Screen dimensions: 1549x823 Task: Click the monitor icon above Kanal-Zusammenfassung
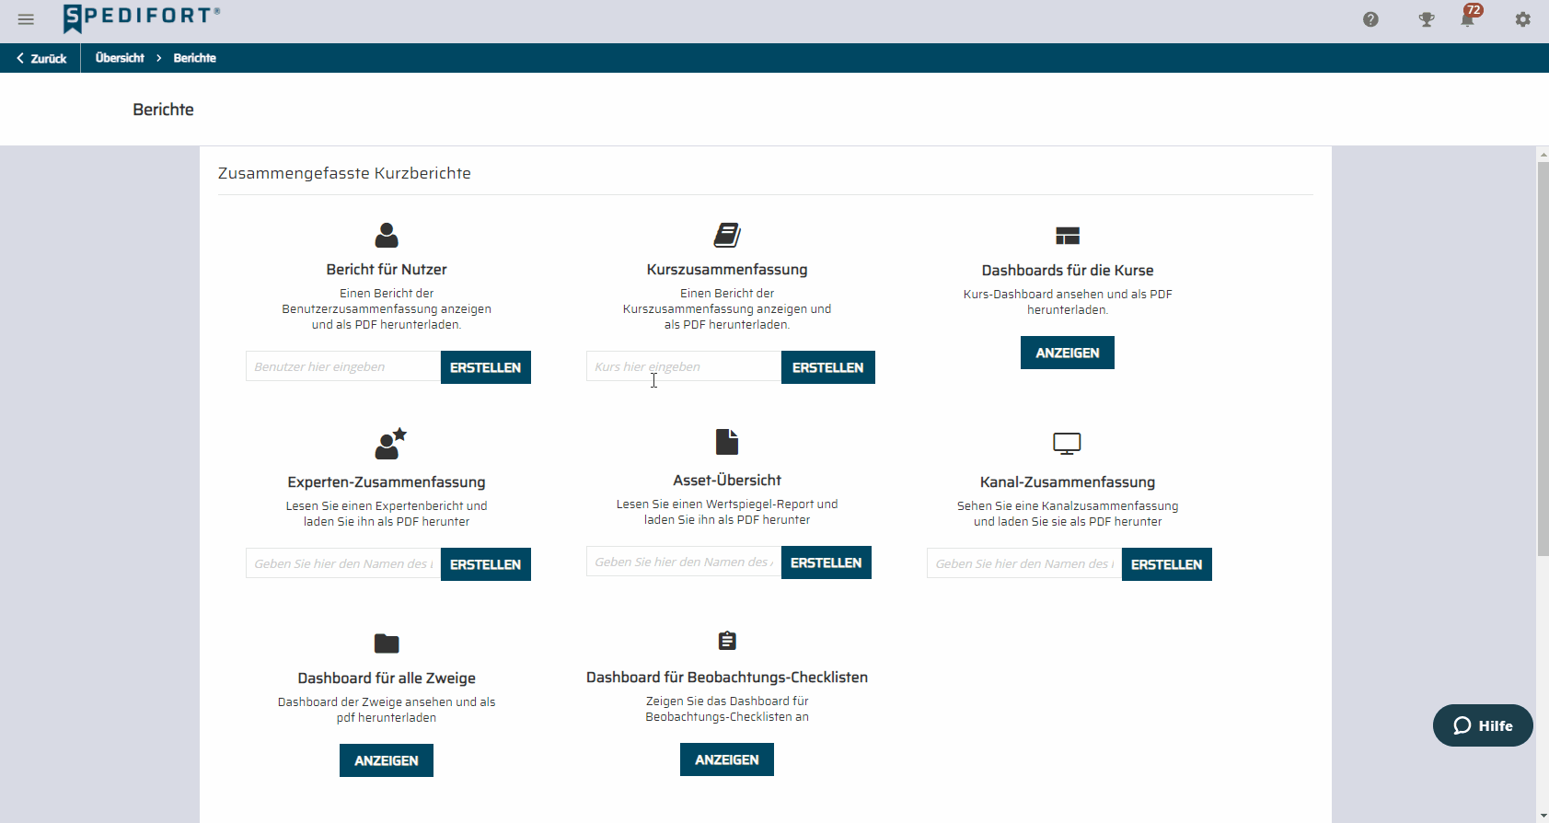click(1067, 444)
